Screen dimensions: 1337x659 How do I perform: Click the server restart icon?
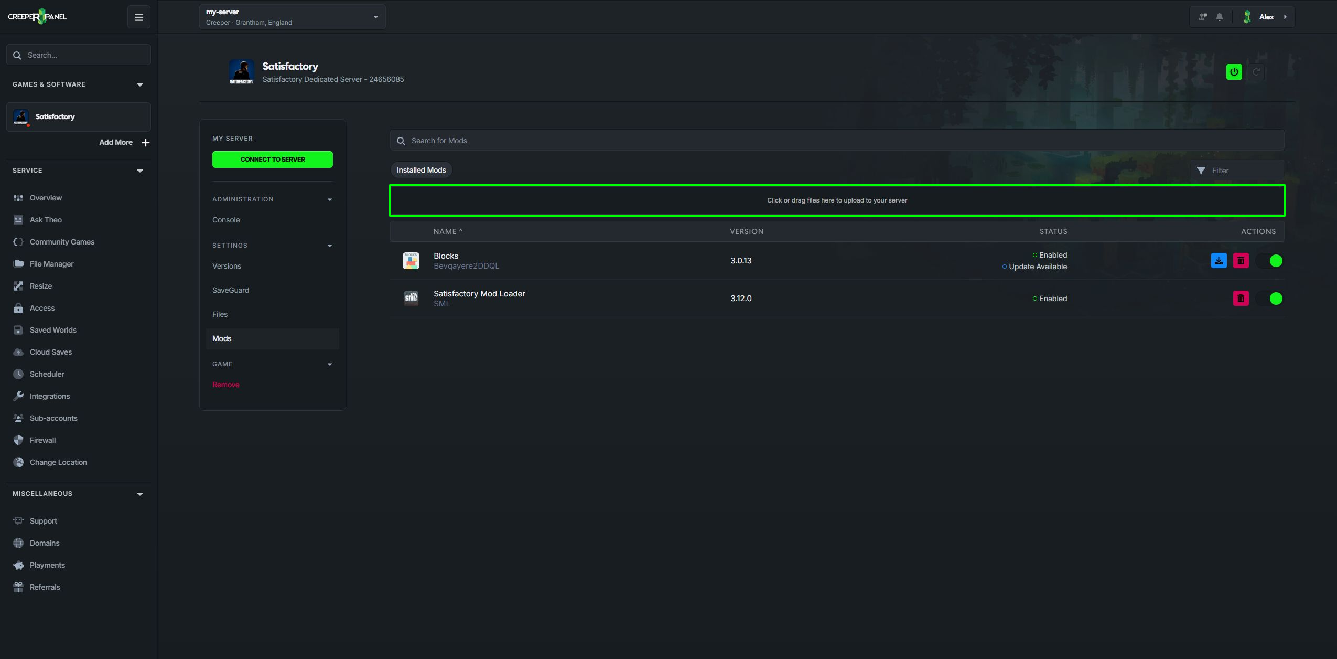(1256, 72)
